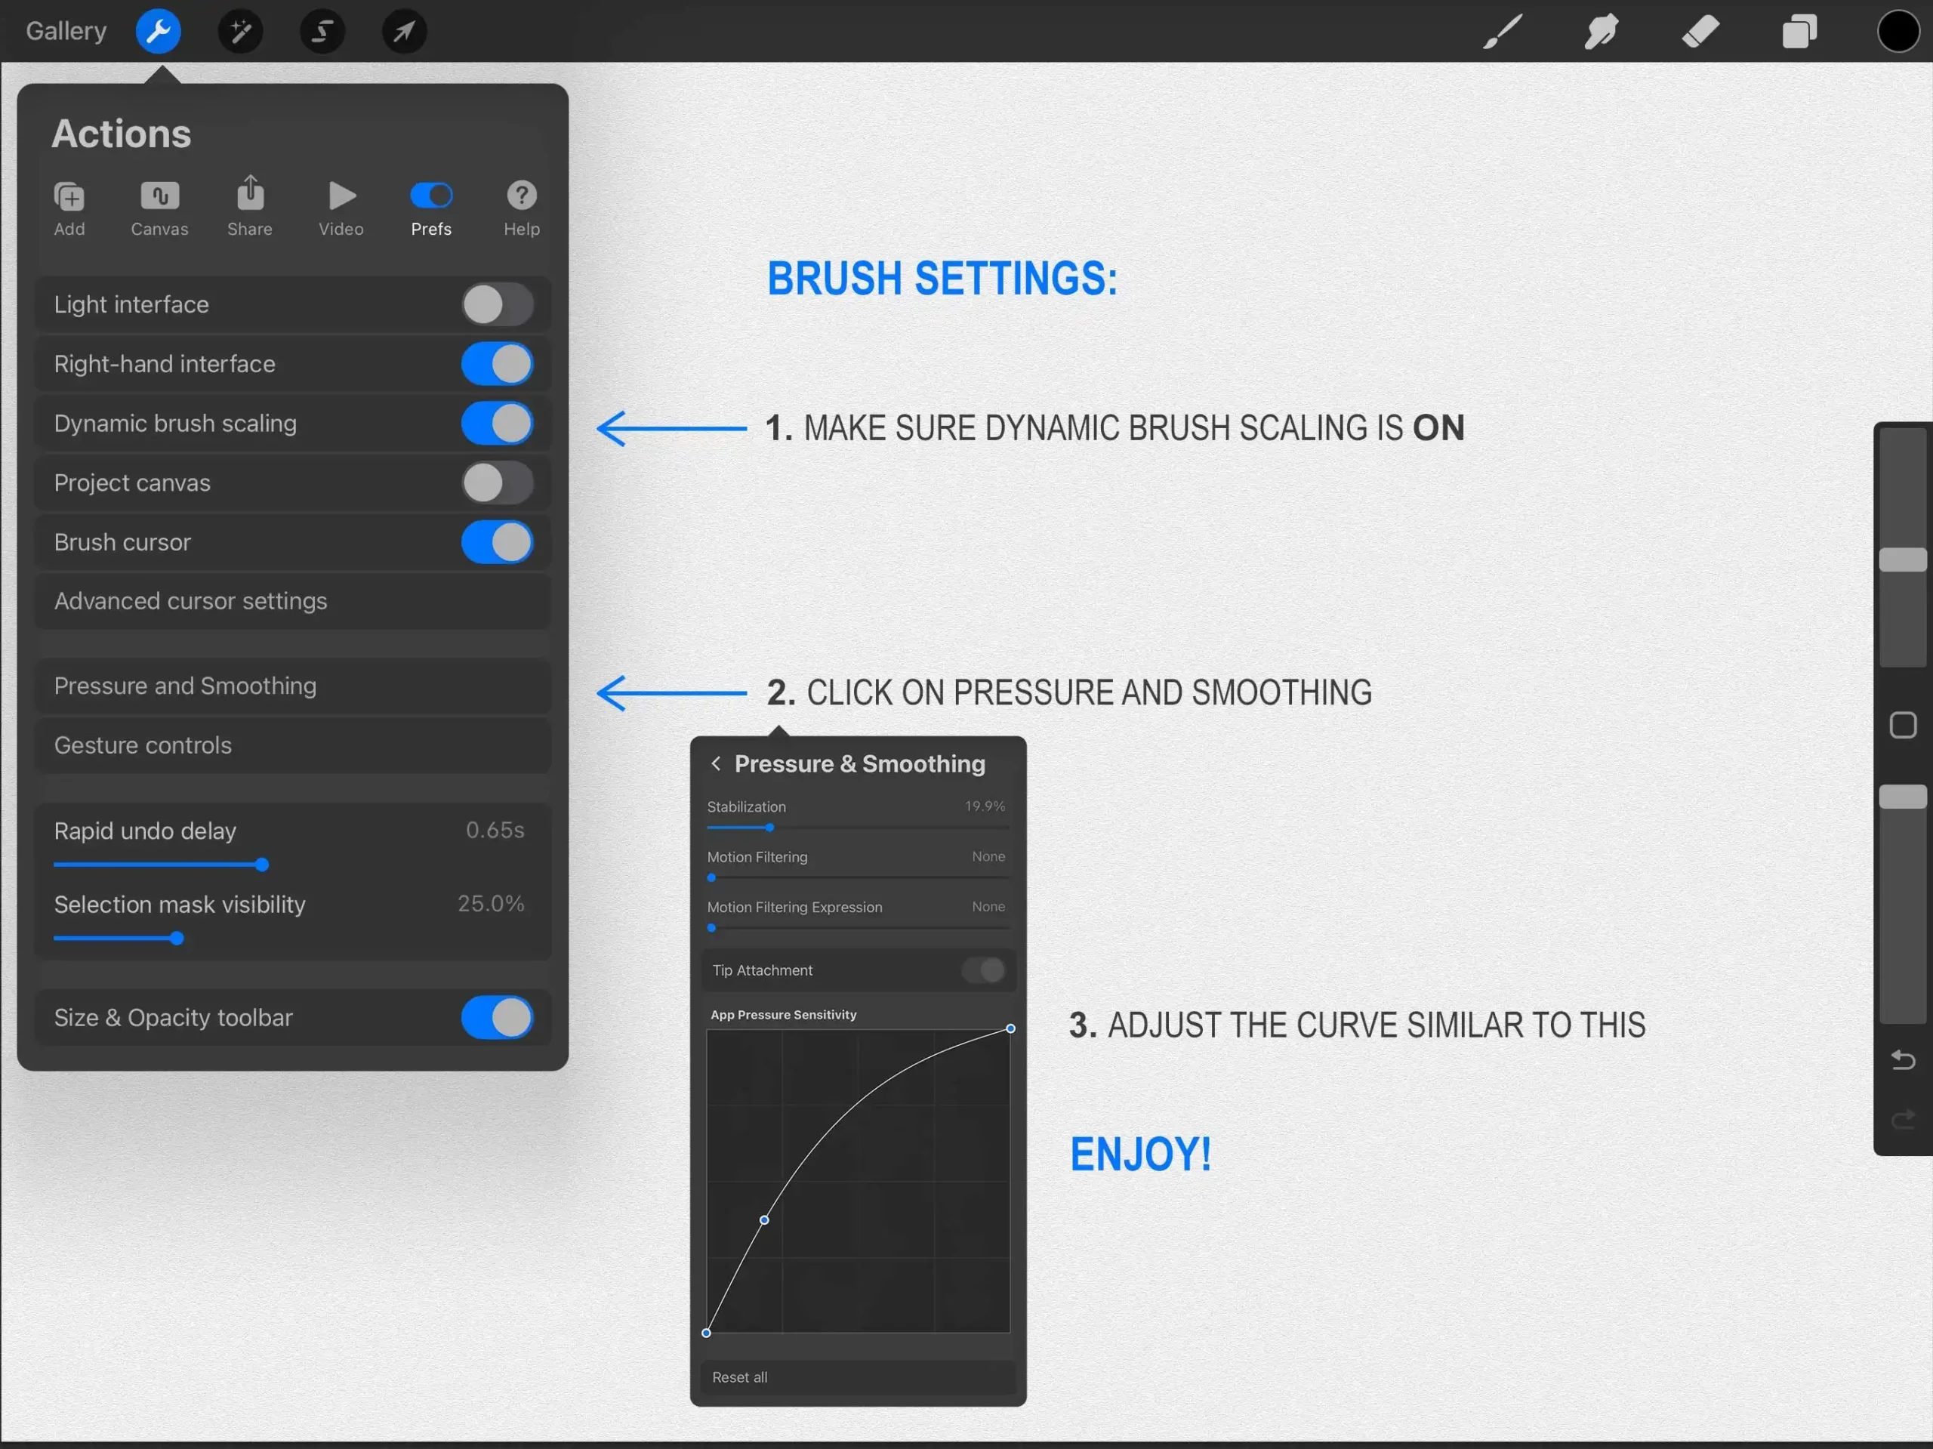Open the black color swatch picker

pos(1898,32)
